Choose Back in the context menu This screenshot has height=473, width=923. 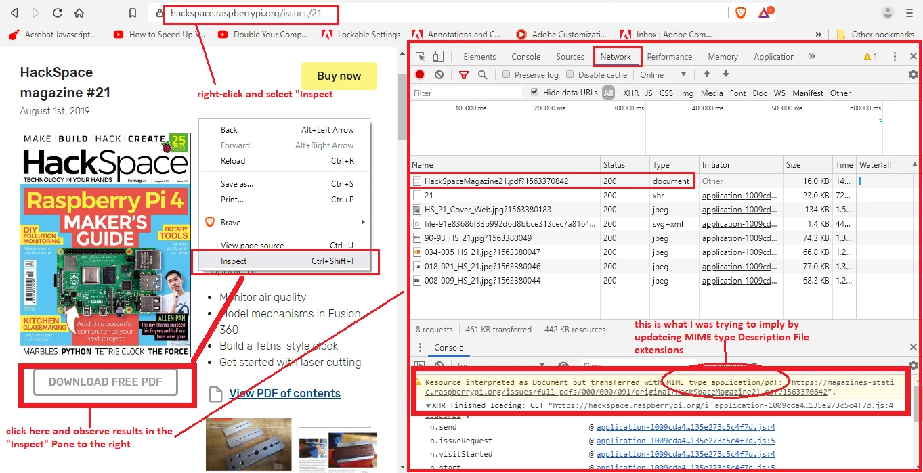pos(285,130)
